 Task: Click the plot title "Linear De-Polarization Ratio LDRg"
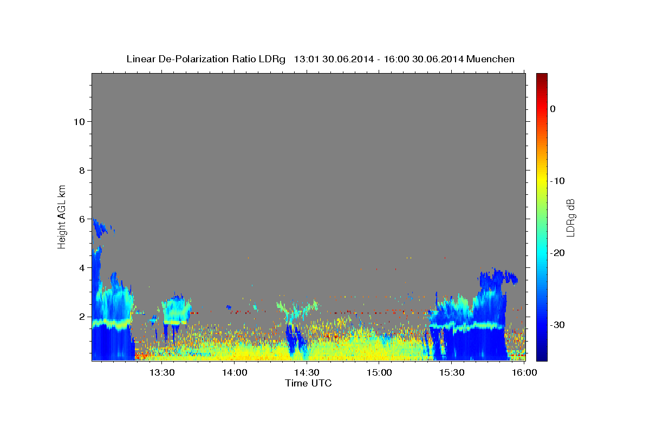pos(206,59)
